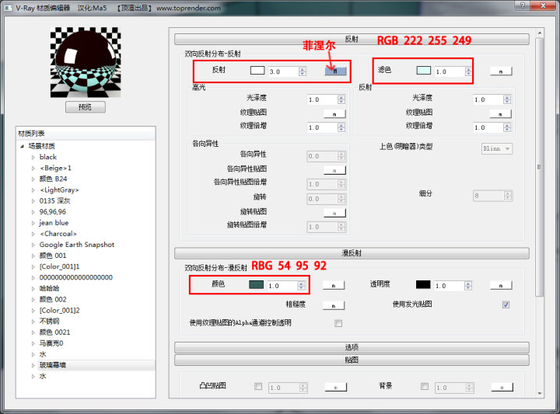The image size is (560, 414).
Task: Open the black 透明度 color swatch
Action: coord(423,284)
